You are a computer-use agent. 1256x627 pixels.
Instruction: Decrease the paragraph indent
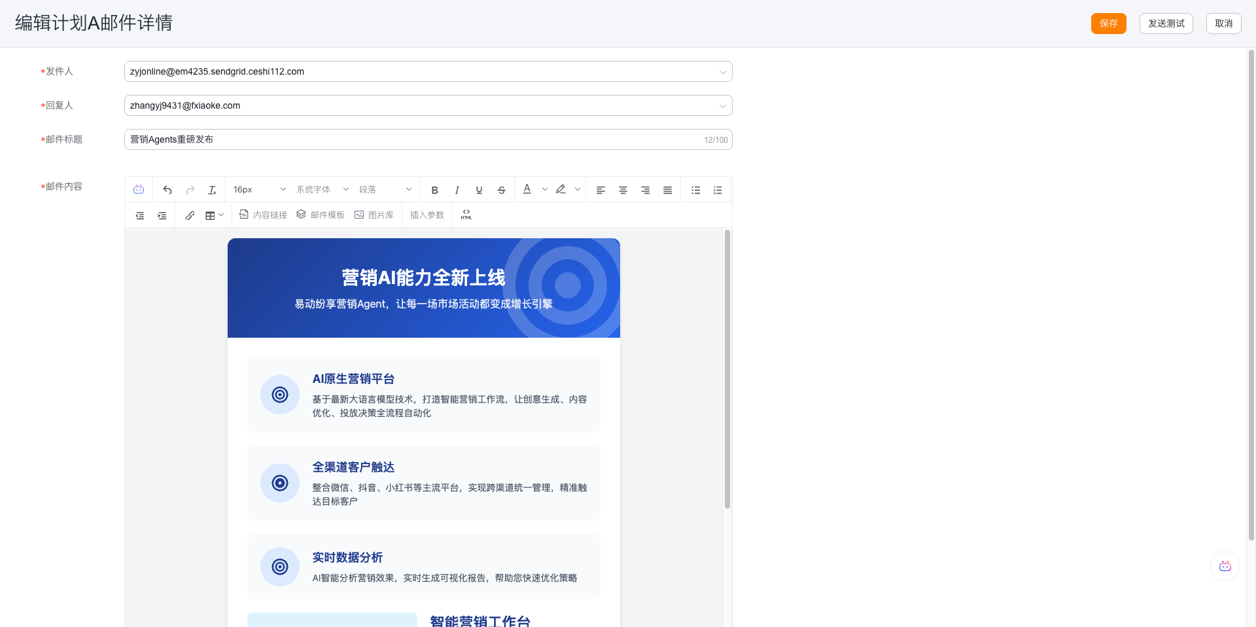pyautogui.click(x=140, y=215)
